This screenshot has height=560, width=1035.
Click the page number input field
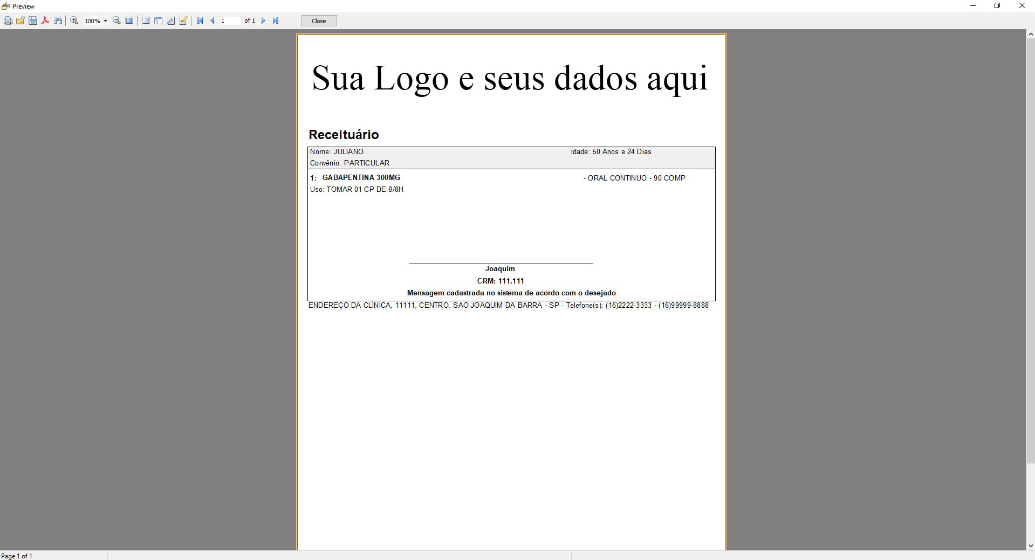(230, 21)
